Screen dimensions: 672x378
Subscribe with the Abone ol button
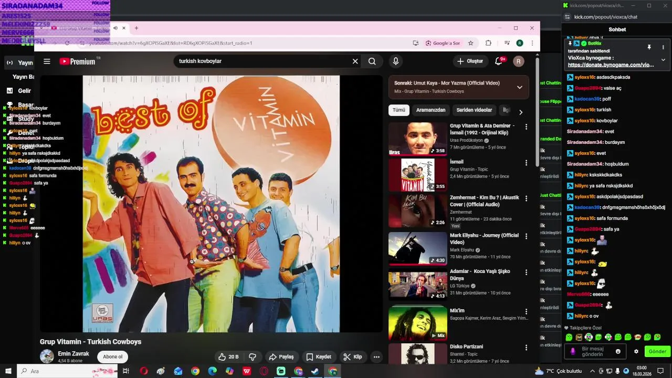tap(112, 357)
